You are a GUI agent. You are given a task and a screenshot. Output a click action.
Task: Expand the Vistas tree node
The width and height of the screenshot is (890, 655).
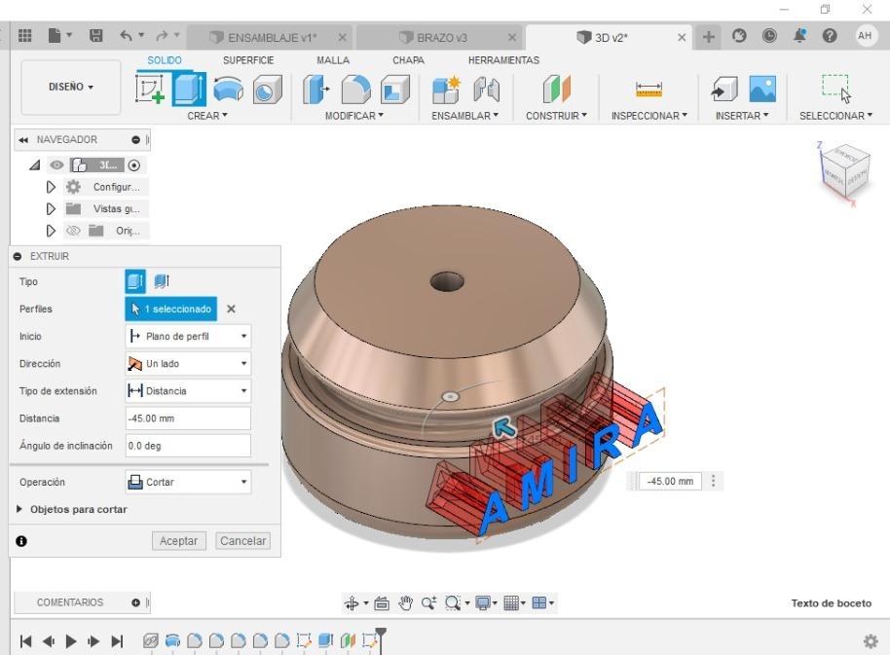(51, 208)
